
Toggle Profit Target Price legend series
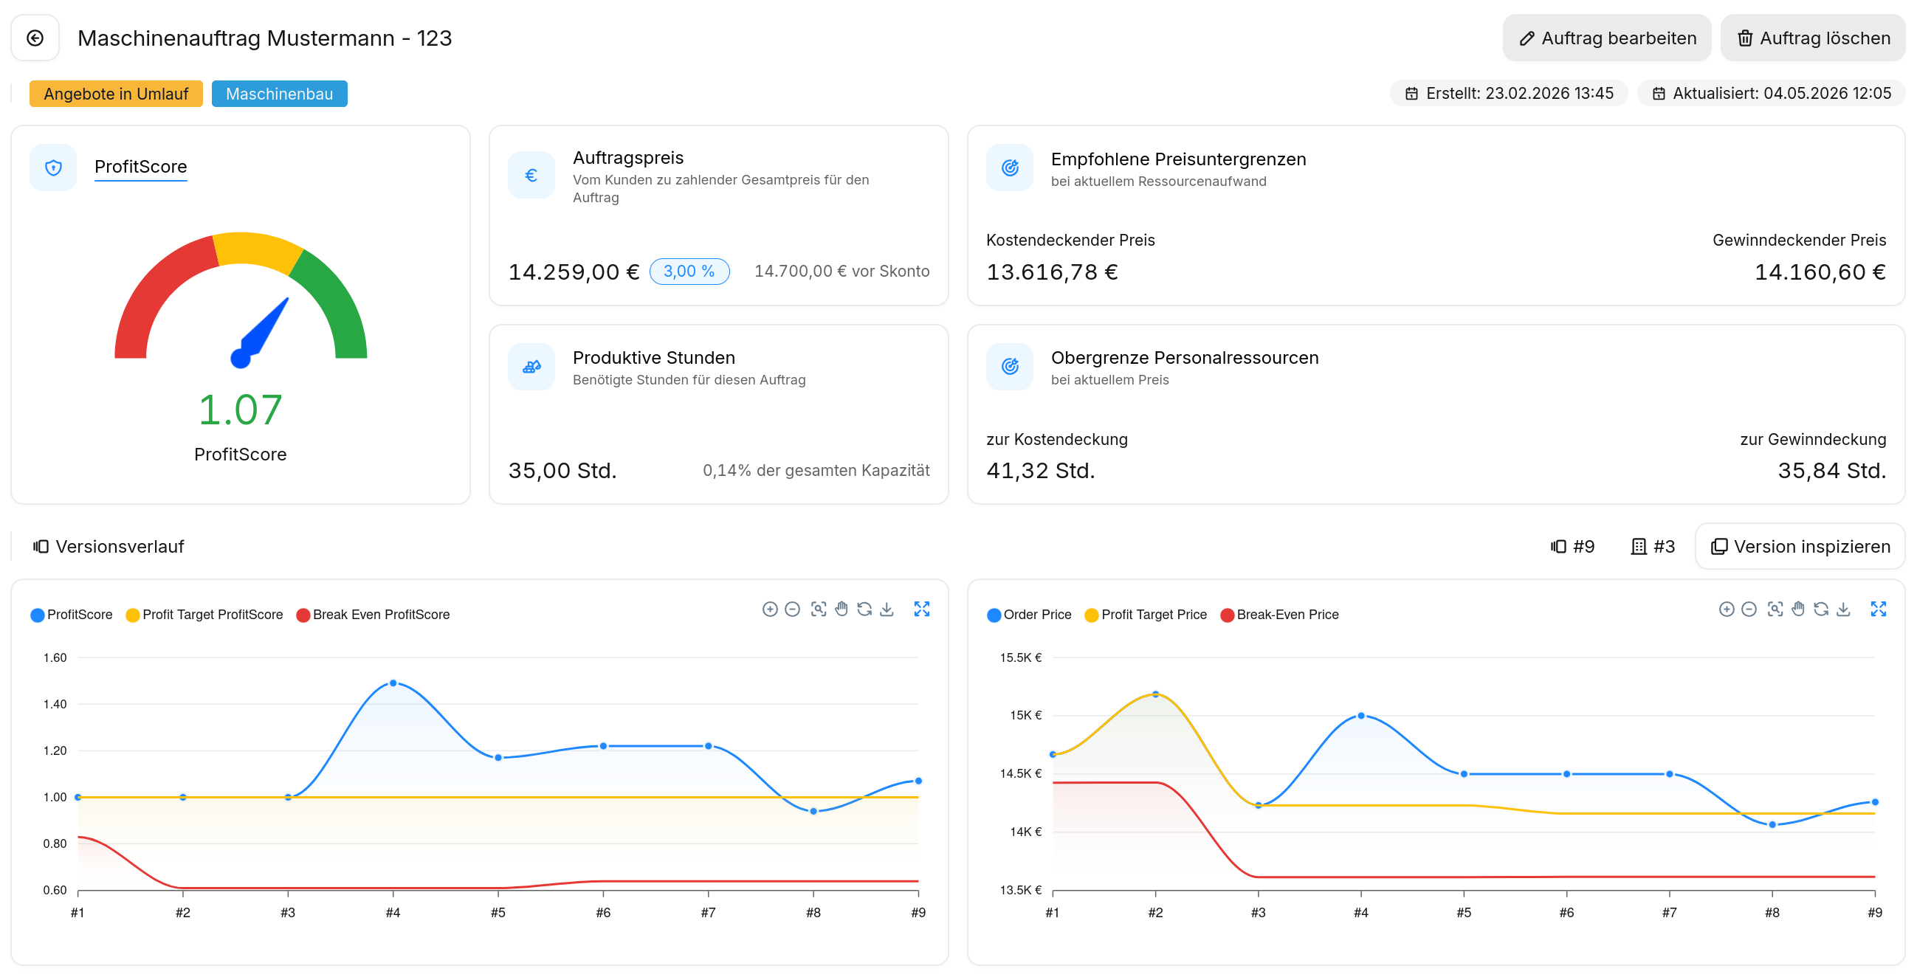coord(1146,615)
